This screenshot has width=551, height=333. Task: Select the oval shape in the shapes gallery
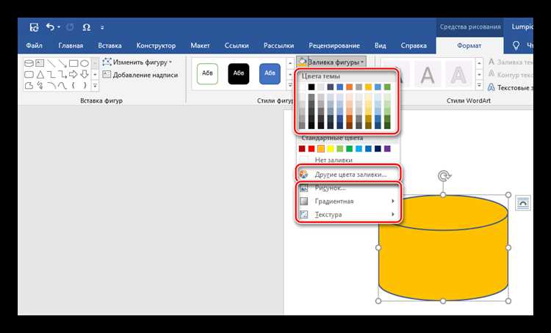tap(84, 64)
